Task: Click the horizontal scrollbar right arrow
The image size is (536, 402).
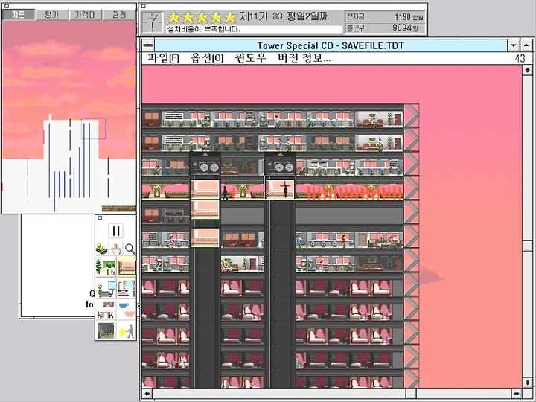Action: [517, 394]
